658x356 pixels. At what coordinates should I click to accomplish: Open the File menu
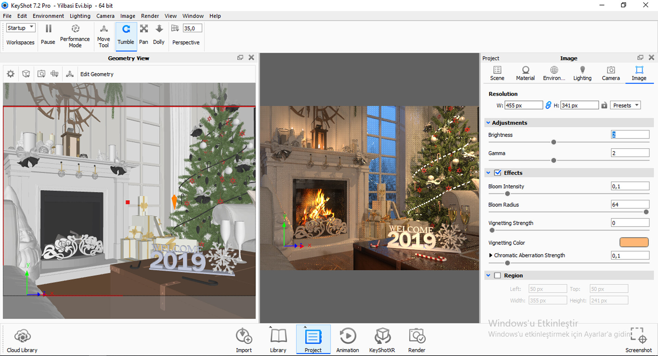click(x=7, y=16)
